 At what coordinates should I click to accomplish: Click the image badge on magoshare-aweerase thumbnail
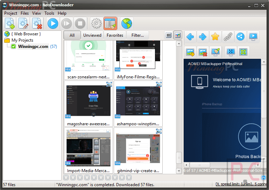[x=109, y=84]
